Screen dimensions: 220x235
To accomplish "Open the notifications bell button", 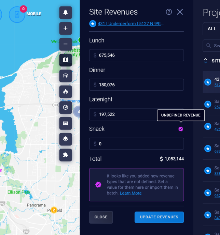I will coord(65,13).
